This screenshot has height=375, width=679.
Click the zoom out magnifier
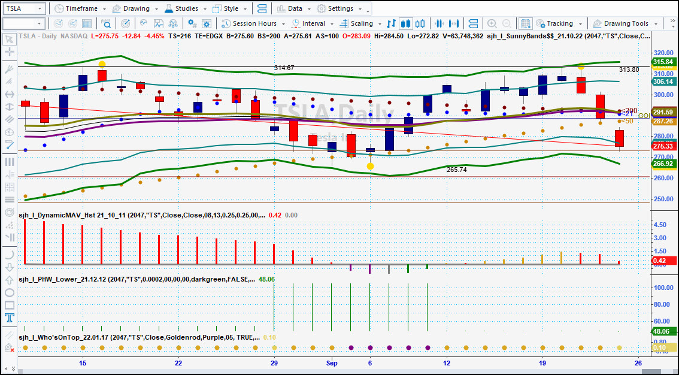pos(507,23)
